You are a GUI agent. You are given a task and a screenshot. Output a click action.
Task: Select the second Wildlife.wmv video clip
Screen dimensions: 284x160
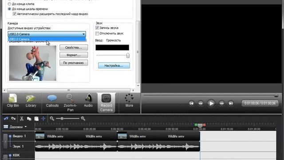pyautogui.click(x=159, y=136)
